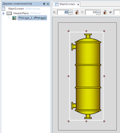Focus the Y coordinate input field
The image size is (120, 133).
91,12
